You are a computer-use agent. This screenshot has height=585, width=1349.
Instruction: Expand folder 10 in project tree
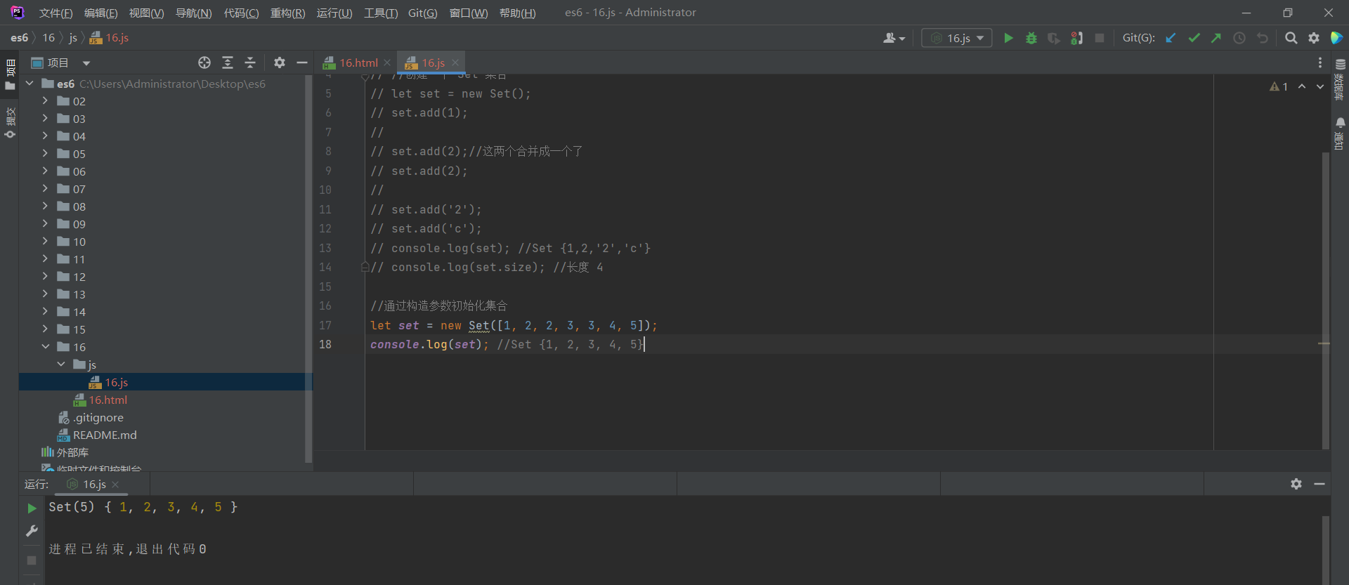[45, 241]
